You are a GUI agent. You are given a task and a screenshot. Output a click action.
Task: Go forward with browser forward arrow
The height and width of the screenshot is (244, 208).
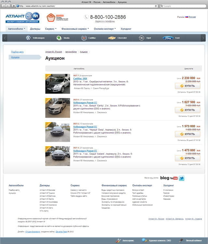point(8,6)
